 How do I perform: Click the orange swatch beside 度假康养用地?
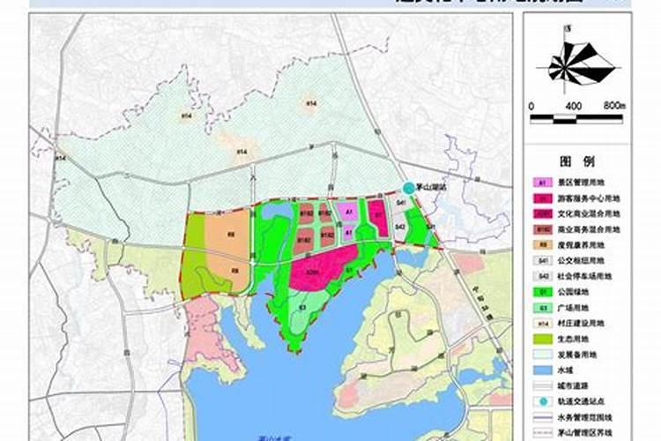click(543, 245)
